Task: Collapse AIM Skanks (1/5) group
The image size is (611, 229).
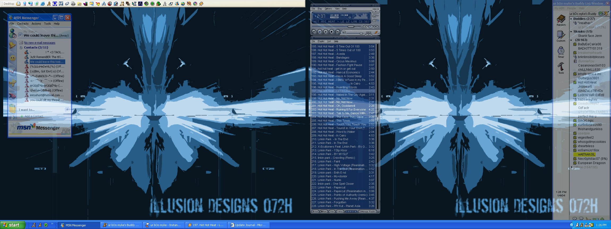Action: click(571, 32)
